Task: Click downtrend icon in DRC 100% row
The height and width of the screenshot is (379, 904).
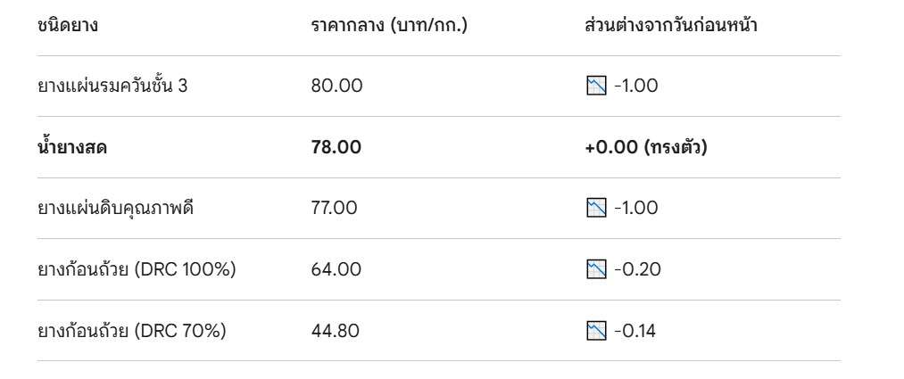Action: click(x=595, y=269)
